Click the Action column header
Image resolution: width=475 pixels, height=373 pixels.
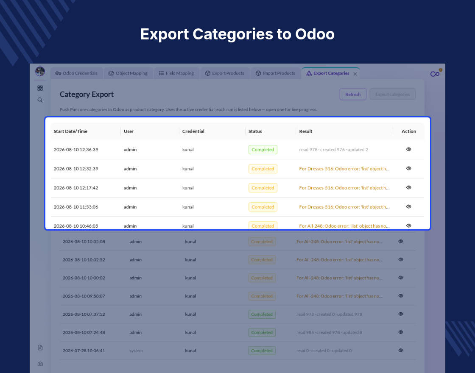[x=409, y=131]
